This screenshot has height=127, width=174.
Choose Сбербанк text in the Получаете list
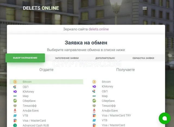(108, 101)
